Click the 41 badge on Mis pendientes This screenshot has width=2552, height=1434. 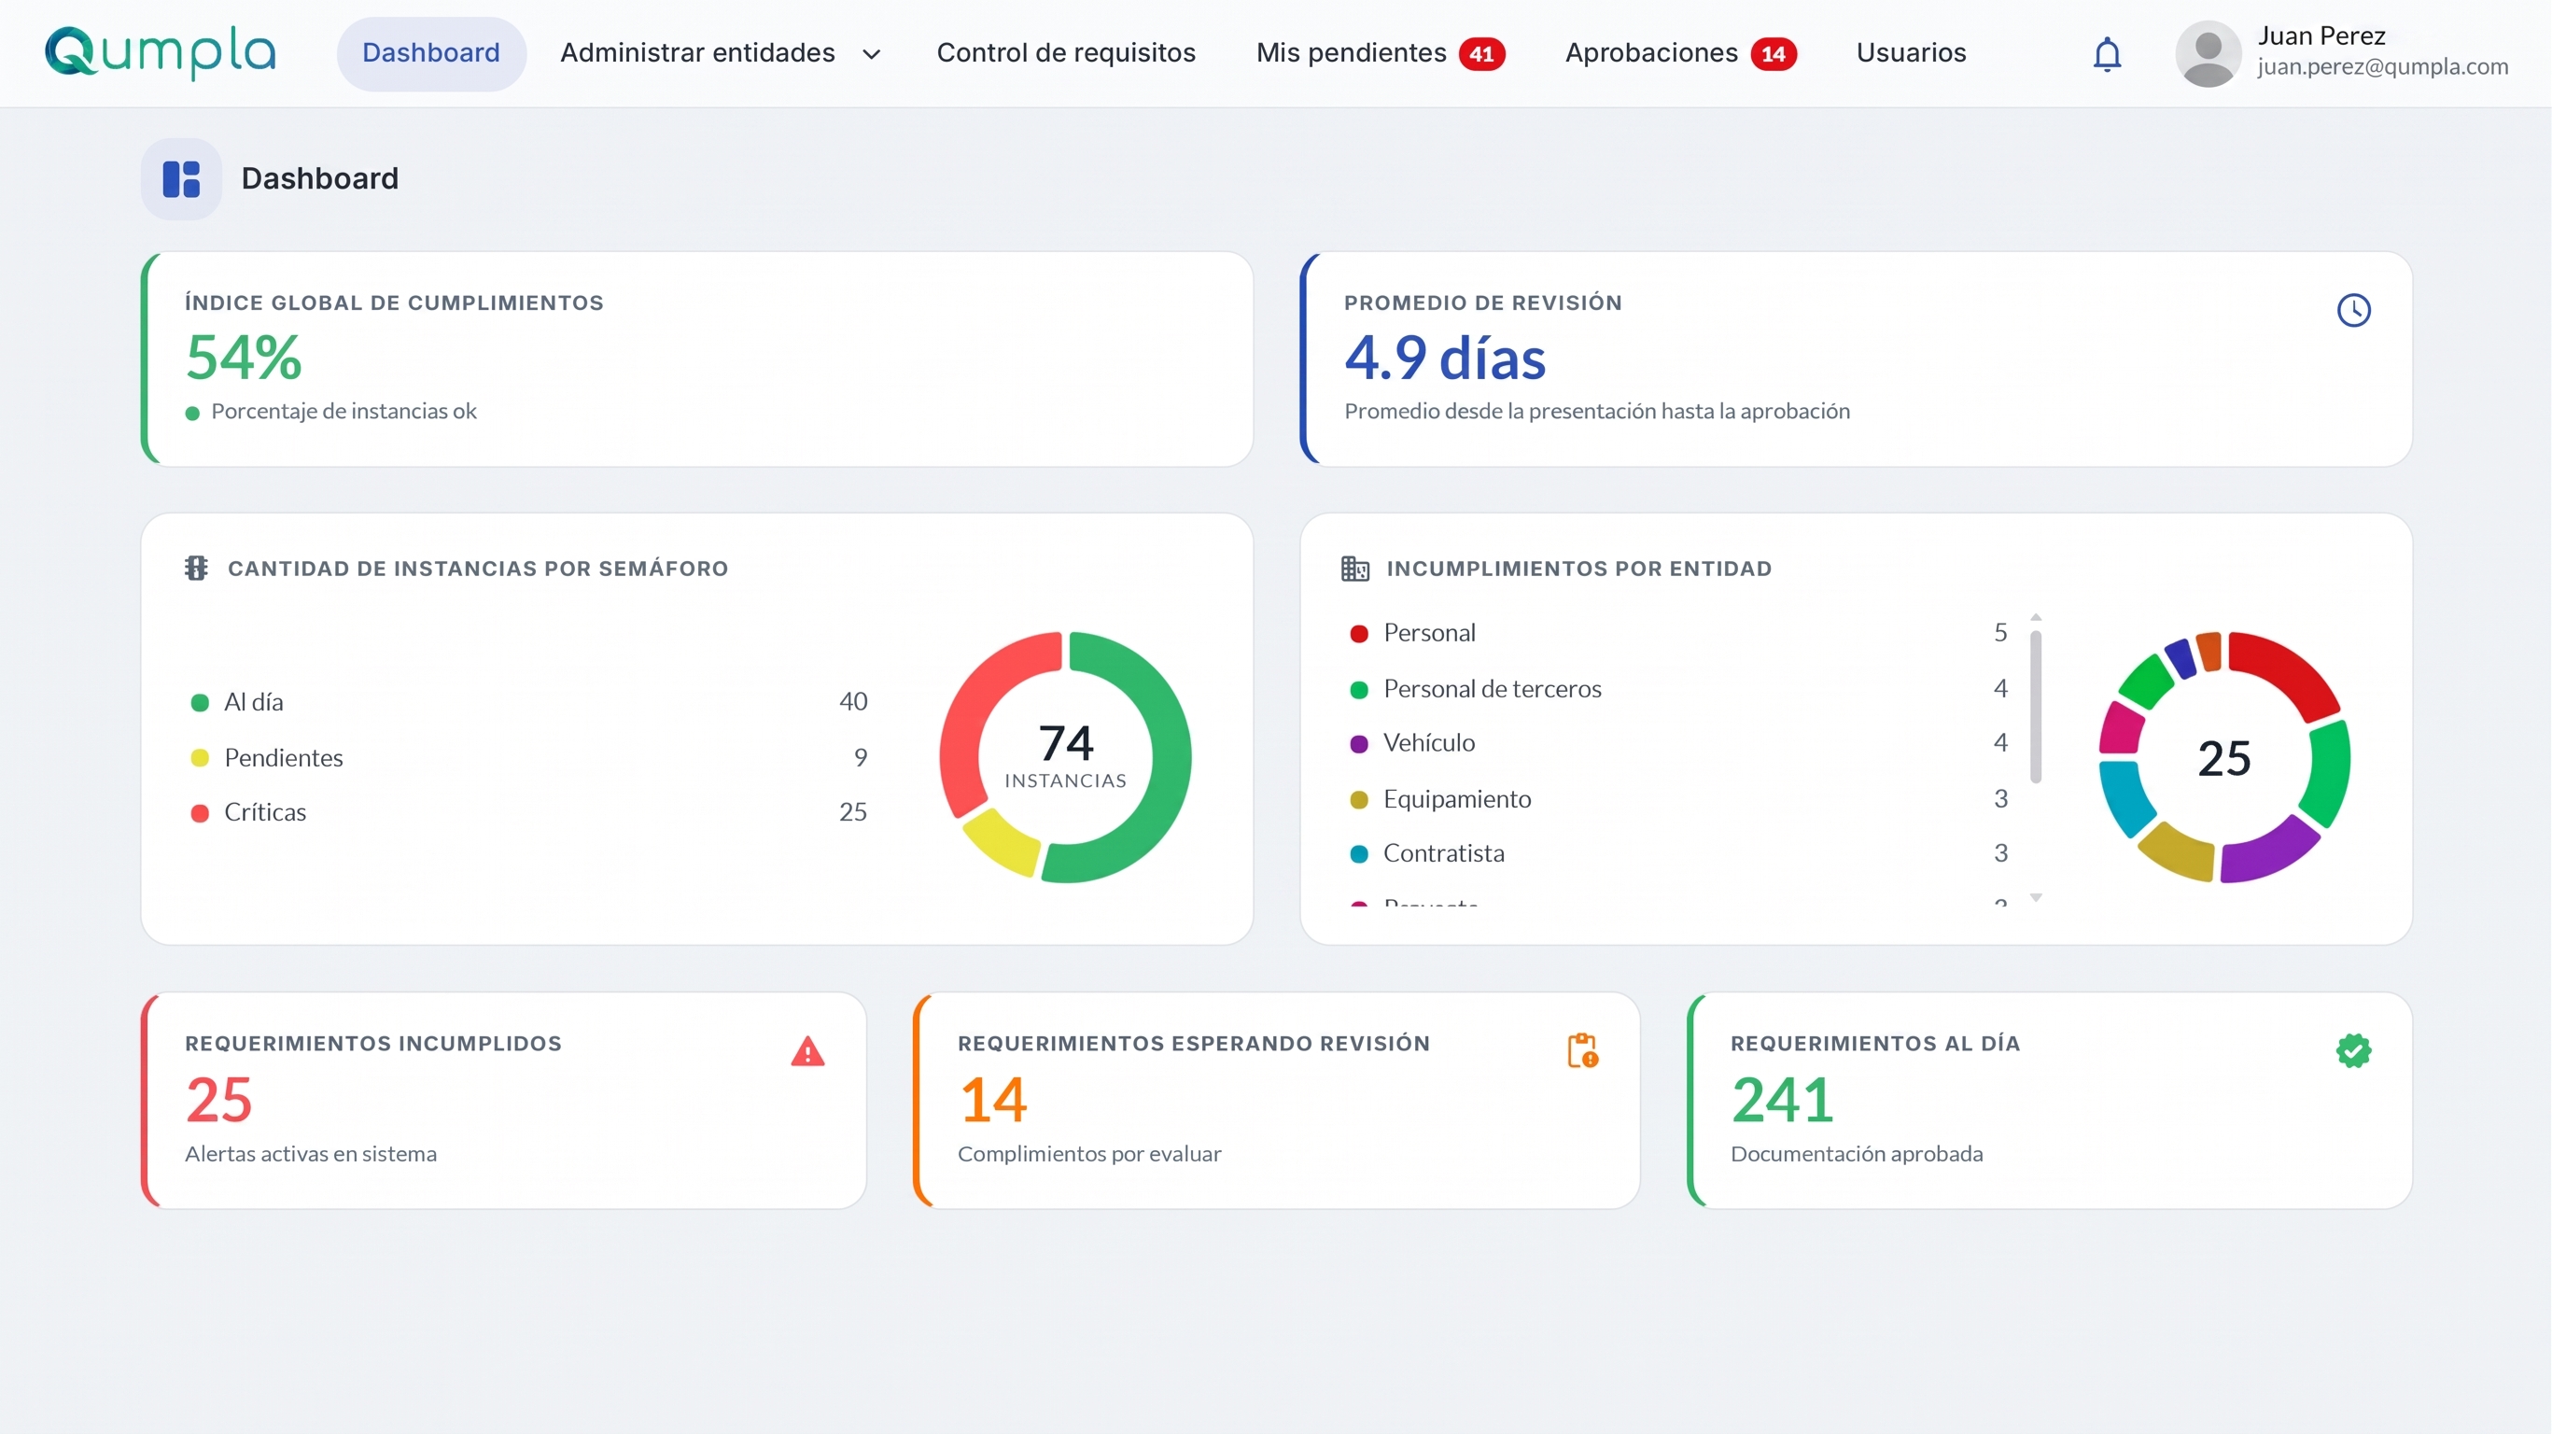pyautogui.click(x=1481, y=54)
